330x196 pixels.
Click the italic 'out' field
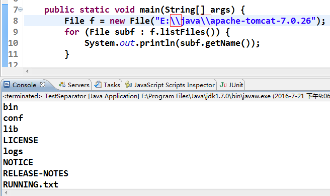tap(127, 43)
